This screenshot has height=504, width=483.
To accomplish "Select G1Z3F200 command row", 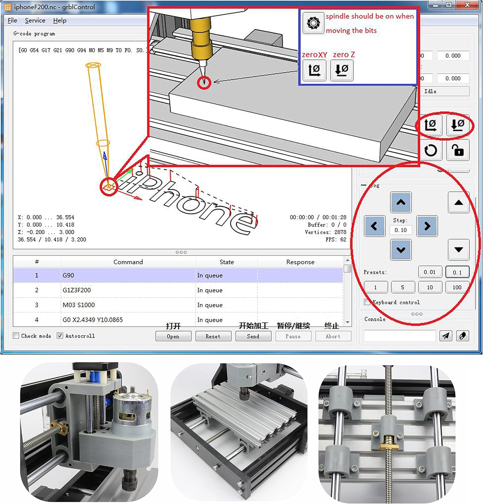I will coord(128,290).
